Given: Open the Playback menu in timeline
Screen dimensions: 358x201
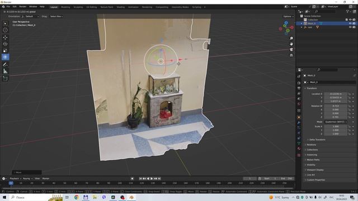Looking at the screenshot, I should tap(15, 179).
